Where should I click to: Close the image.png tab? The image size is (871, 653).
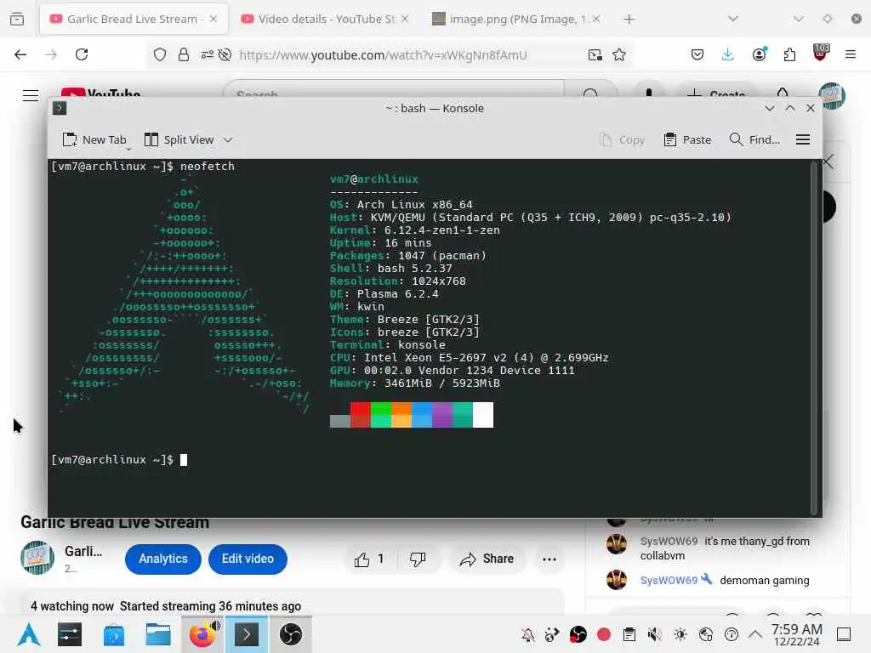[x=596, y=19]
